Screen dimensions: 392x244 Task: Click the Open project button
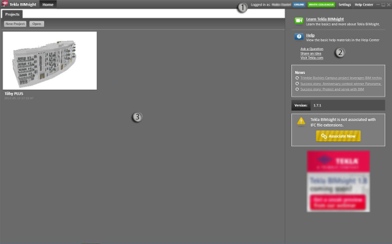(x=37, y=24)
